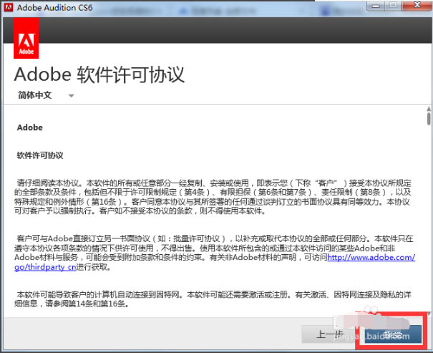Click the bold "Adobe" text in the agreement

[x=29, y=128]
